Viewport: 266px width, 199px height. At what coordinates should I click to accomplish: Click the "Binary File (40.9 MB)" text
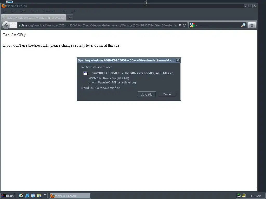click(x=116, y=78)
